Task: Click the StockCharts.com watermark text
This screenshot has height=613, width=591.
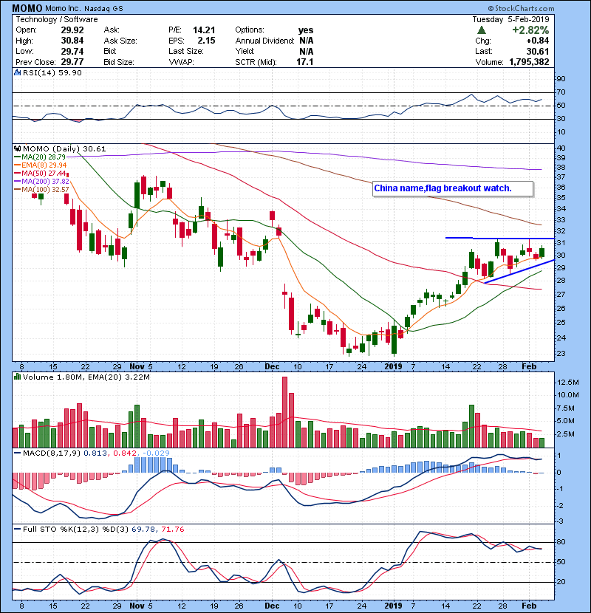Action: (x=521, y=8)
